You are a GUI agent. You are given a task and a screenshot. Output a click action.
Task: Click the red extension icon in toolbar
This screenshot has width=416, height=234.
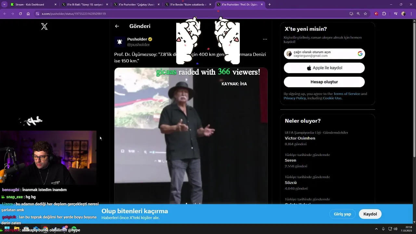(376, 14)
